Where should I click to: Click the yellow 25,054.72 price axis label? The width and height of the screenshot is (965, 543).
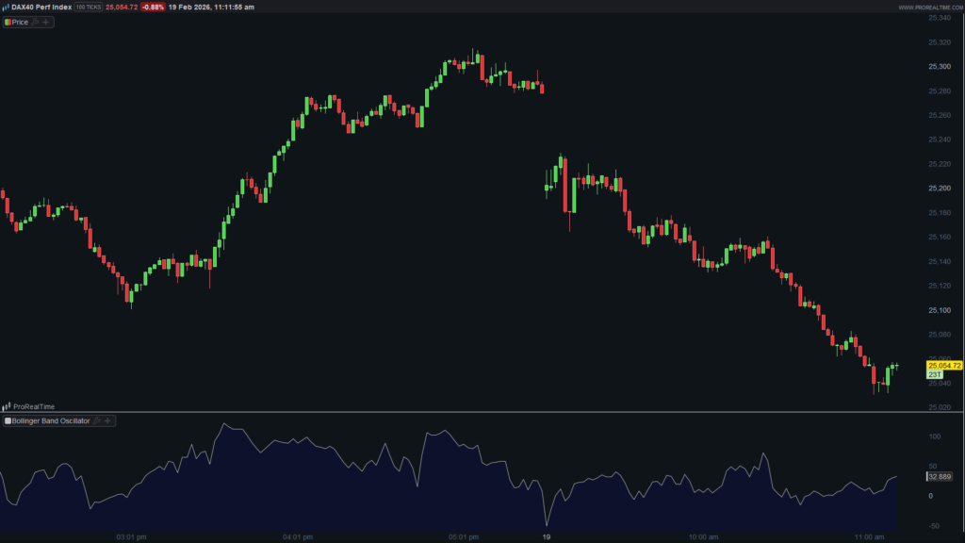[x=944, y=366]
